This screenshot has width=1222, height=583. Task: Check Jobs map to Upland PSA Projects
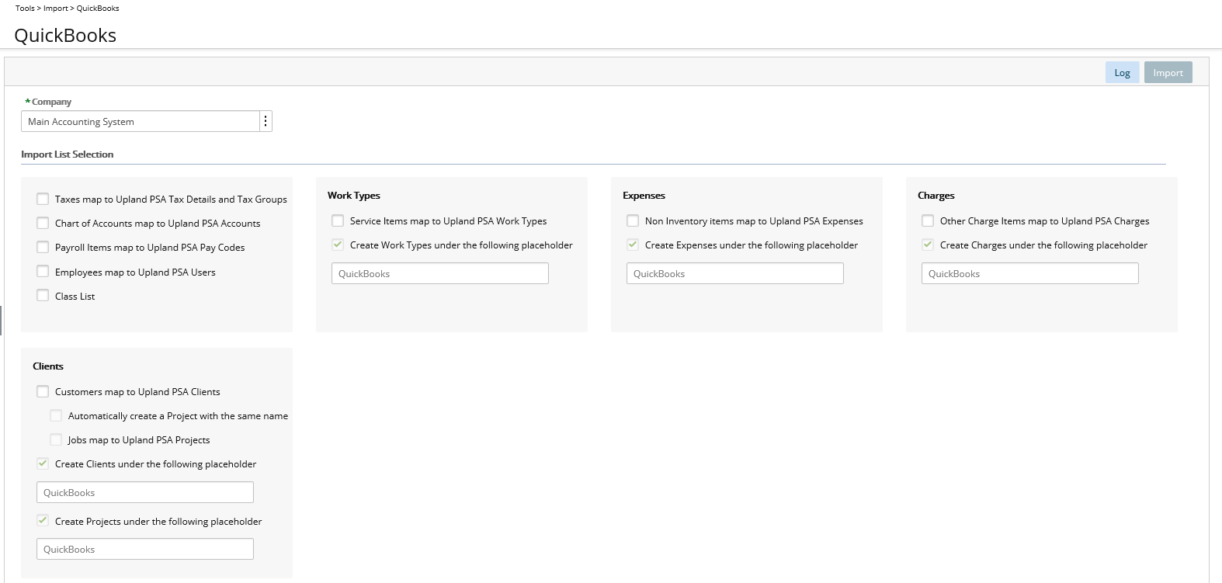(56, 439)
